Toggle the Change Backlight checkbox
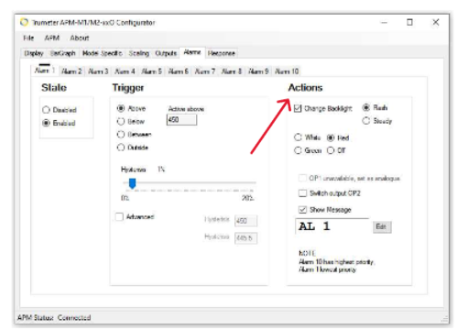The width and height of the screenshot is (457, 330). [x=298, y=108]
